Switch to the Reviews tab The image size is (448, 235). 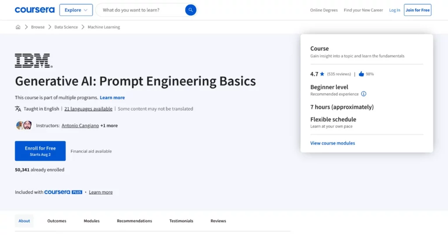pyautogui.click(x=218, y=221)
